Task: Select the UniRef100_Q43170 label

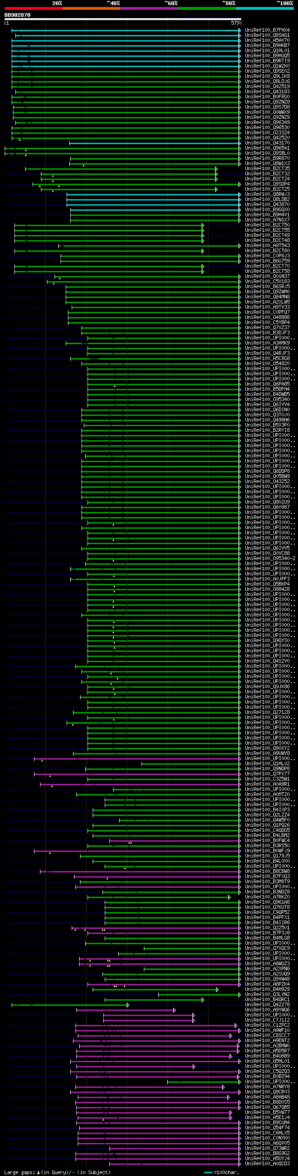Action: point(267,143)
